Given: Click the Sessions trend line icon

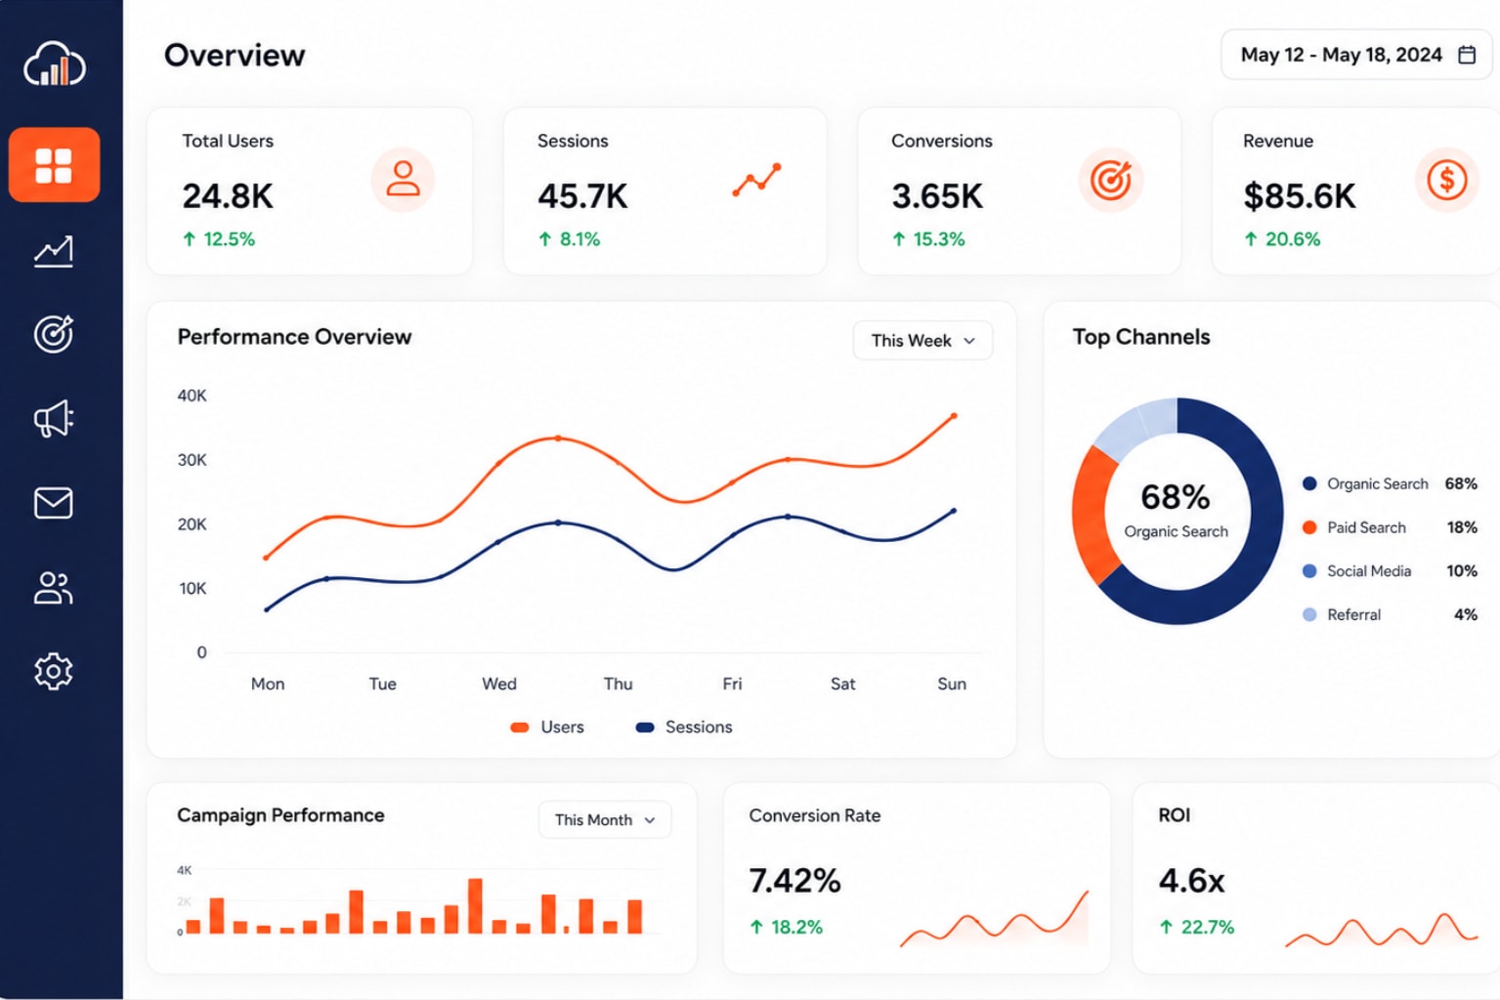Looking at the screenshot, I should point(757,180).
